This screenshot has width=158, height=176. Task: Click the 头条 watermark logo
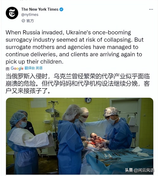(x=129, y=170)
